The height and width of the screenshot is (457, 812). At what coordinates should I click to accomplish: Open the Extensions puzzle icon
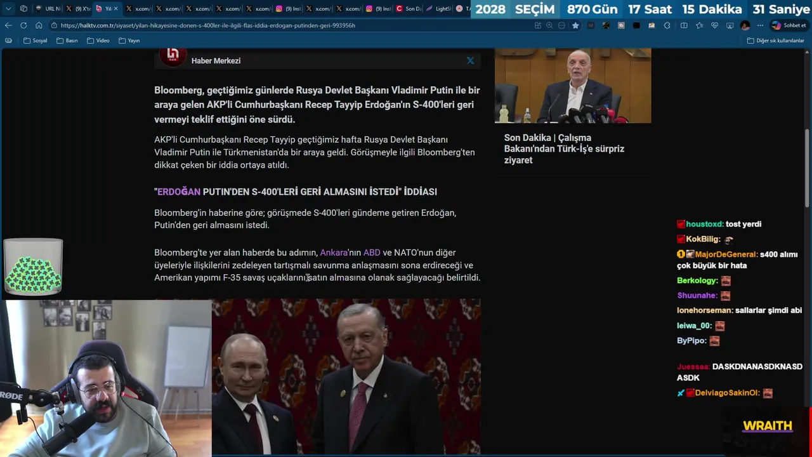667,25
